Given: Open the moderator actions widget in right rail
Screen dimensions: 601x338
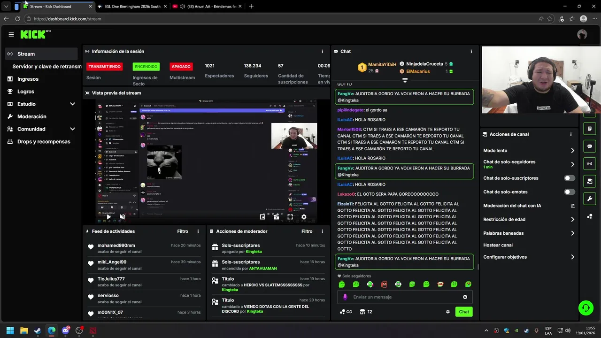Looking at the screenshot, I should click(x=590, y=129).
